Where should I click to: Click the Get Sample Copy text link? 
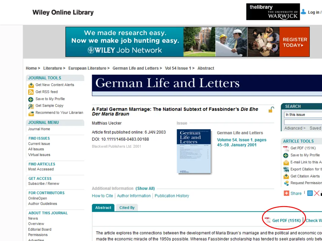click(49, 105)
